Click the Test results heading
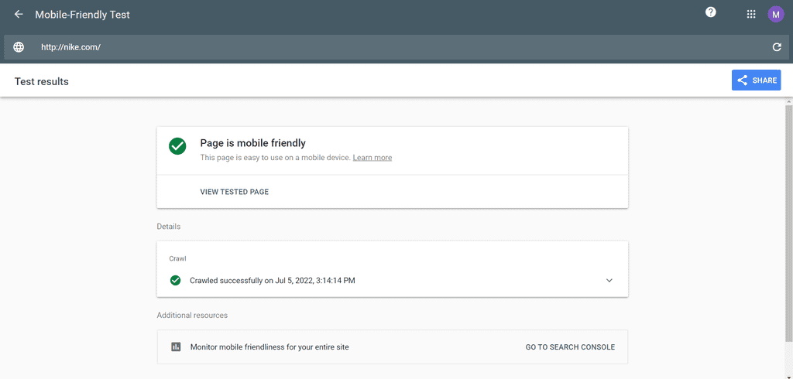The height and width of the screenshot is (379, 793). [x=42, y=81]
